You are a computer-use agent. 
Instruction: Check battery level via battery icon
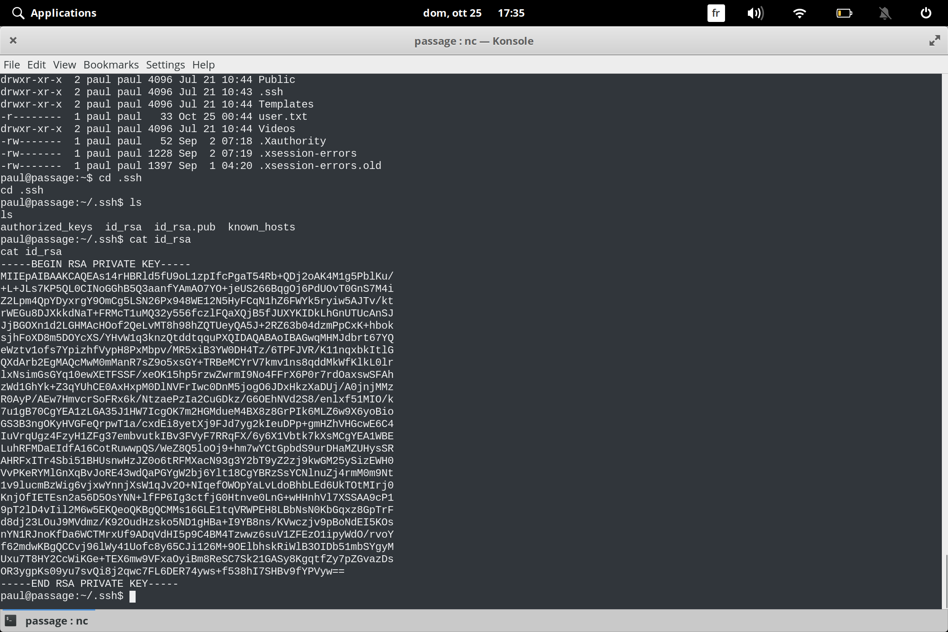coord(844,13)
